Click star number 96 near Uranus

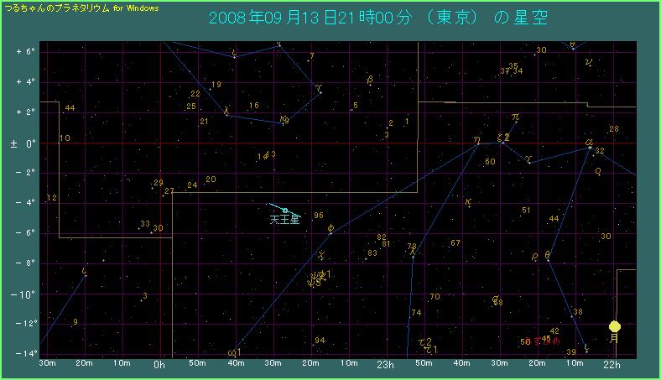pos(318,216)
